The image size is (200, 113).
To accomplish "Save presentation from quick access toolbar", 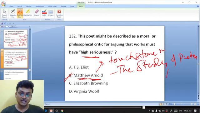I will coord(2,24).
